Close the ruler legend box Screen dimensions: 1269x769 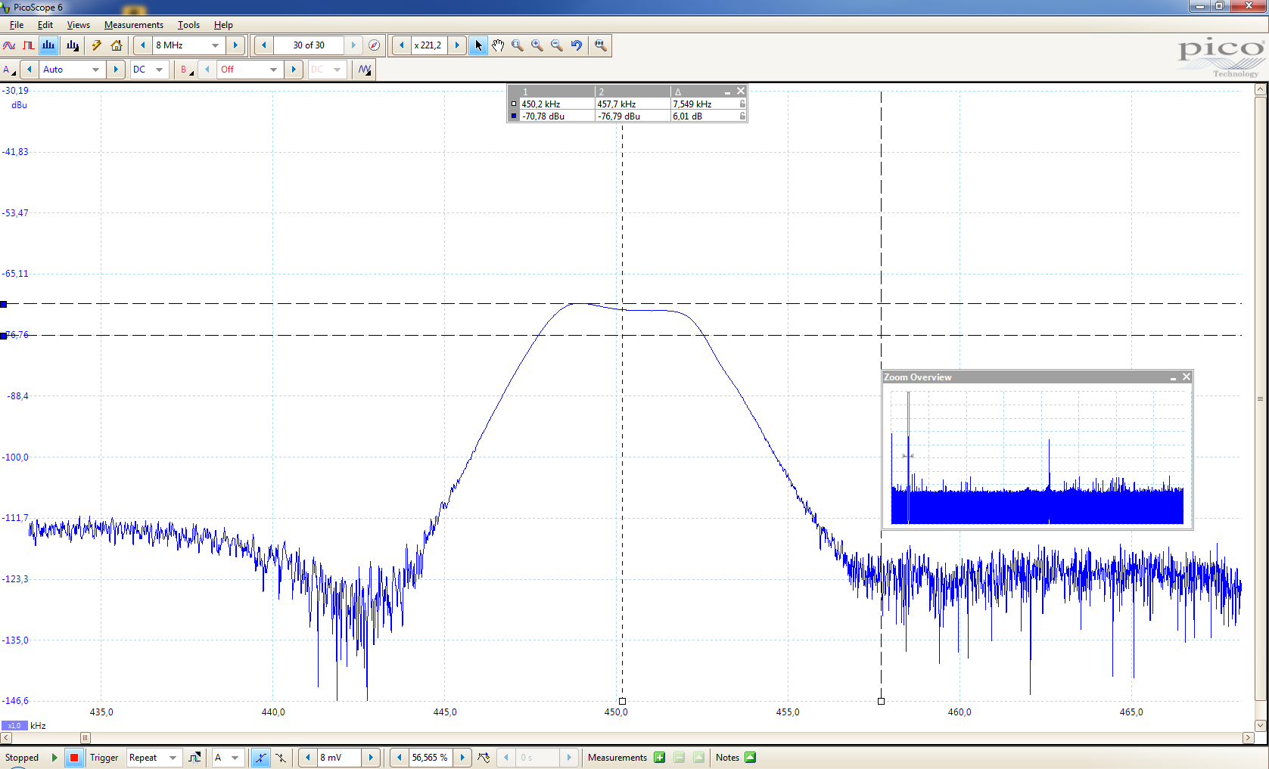[741, 91]
